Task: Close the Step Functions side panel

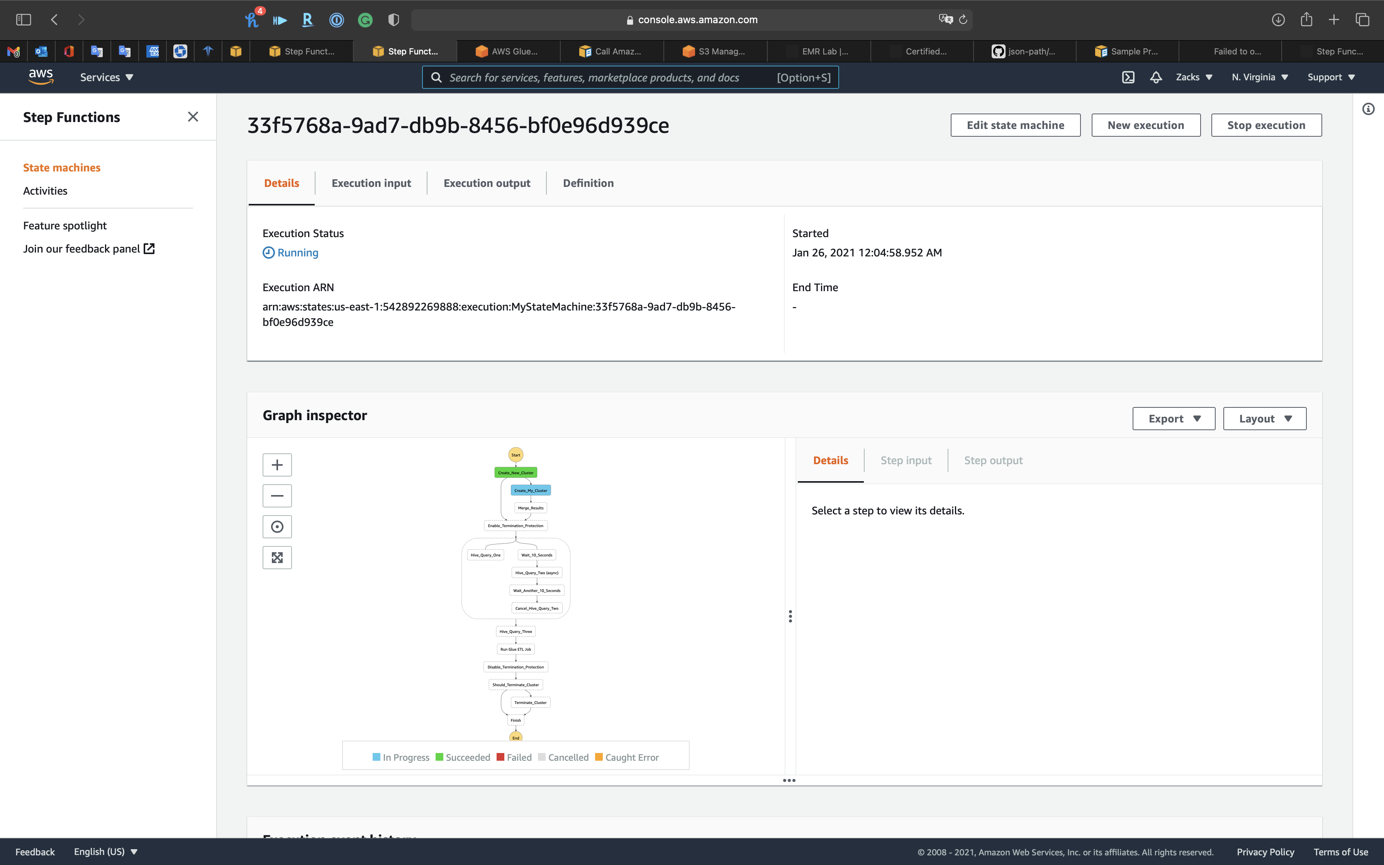Action: coord(193,117)
